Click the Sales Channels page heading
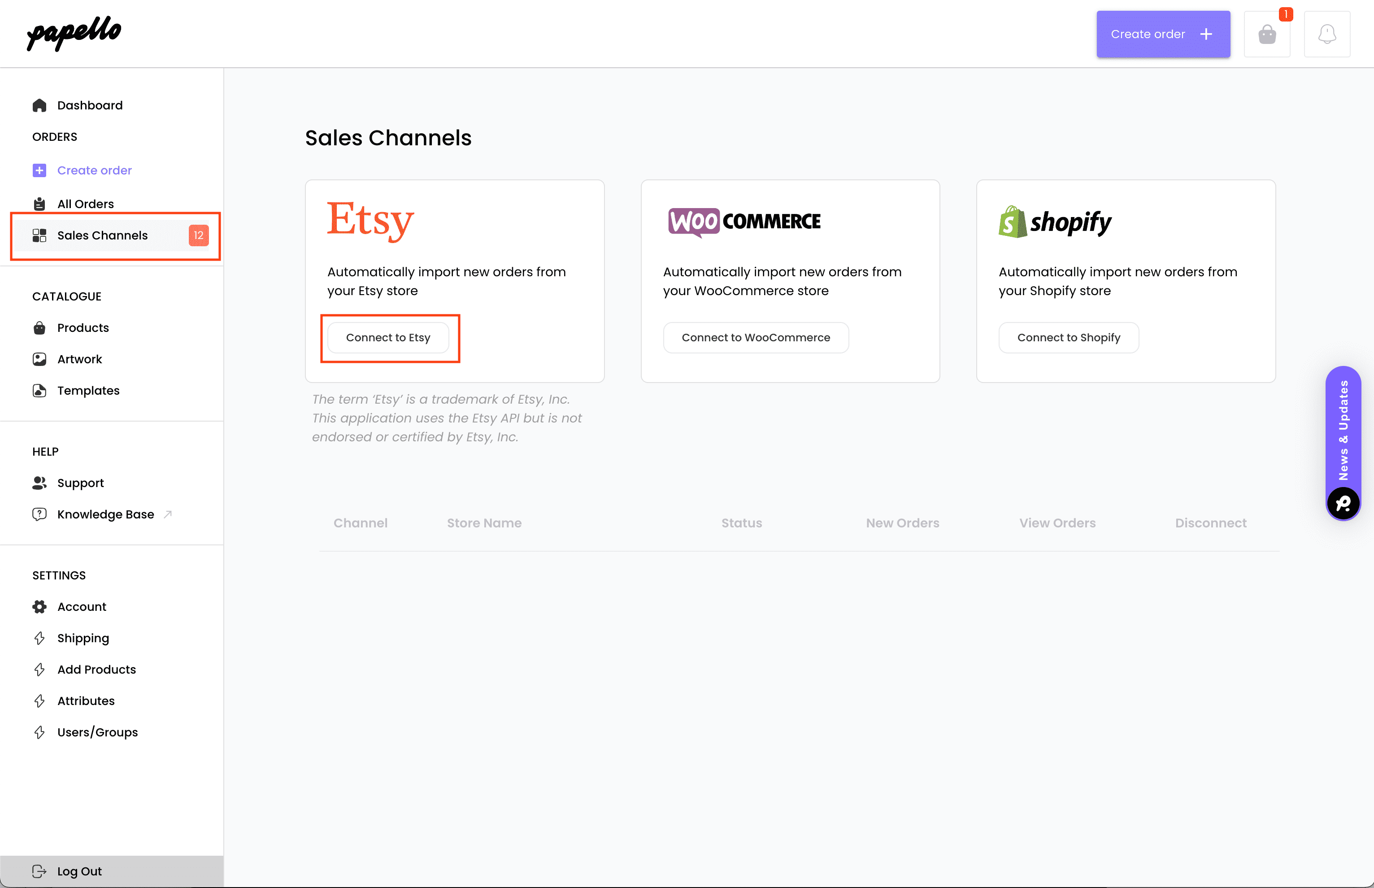 388,139
